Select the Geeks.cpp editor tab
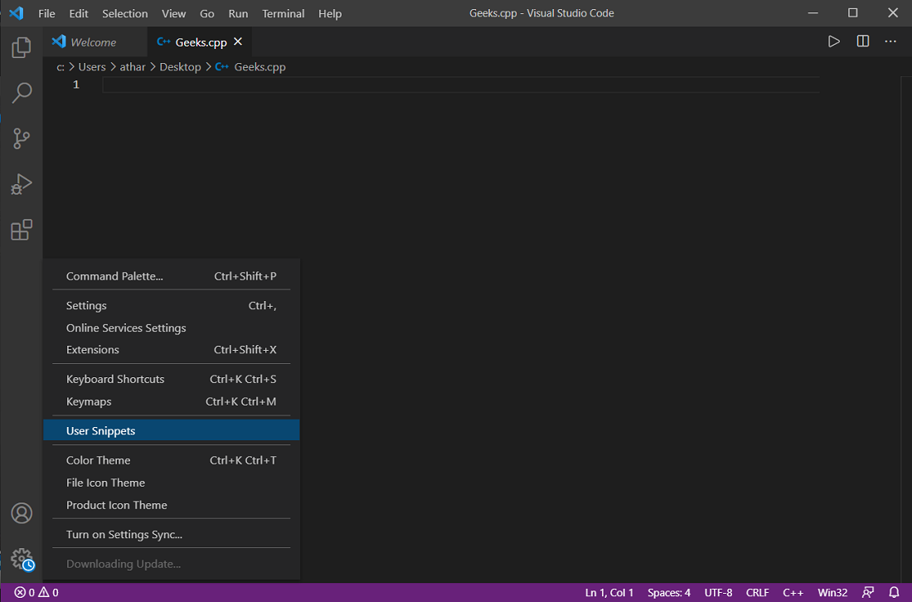 pos(199,42)
